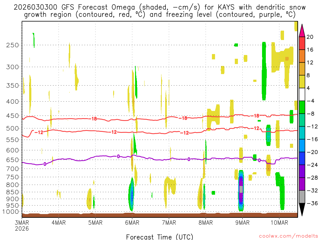The image size is (321, 240).
Task: Select the 3MAR 2026 start date label
Action: point(22,225)
